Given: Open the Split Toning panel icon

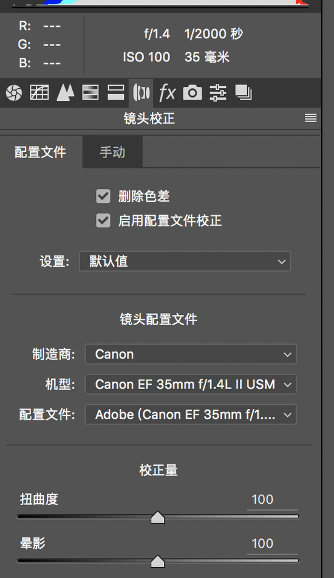Looking at the screenshot, I should click(115, 92).
